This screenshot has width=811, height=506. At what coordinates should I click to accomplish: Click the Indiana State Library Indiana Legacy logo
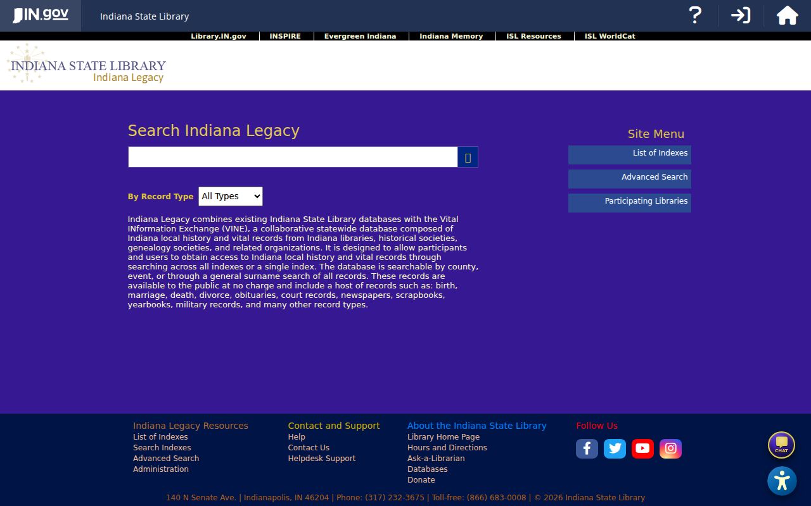point(87,64)
